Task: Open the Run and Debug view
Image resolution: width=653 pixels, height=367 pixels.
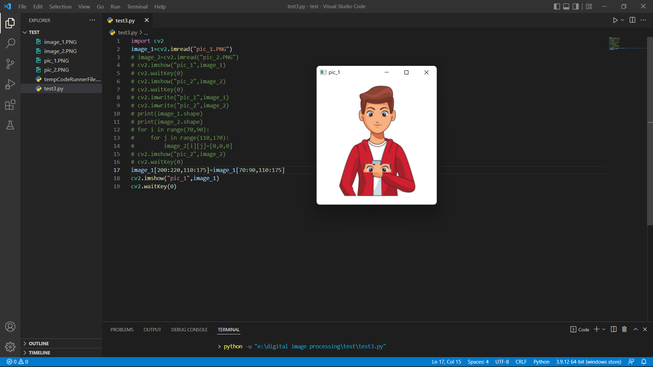Action: 10,84
